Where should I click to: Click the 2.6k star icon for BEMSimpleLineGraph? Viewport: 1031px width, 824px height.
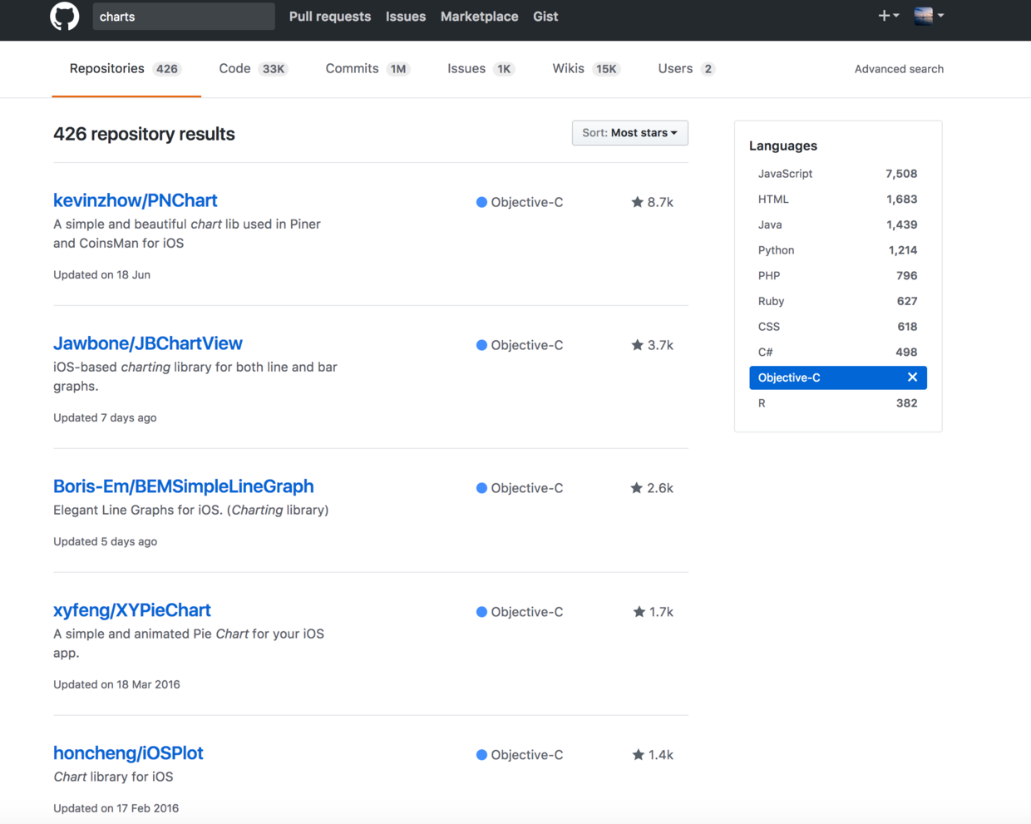click(x=637, y=488)
